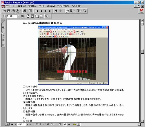Open the しおり bookmarks side tab
145x127 pixels.
click(x=3, y=27)
